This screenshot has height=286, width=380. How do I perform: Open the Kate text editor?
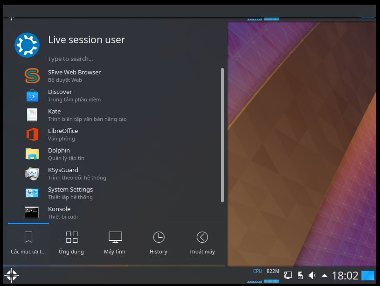[55, 115]
